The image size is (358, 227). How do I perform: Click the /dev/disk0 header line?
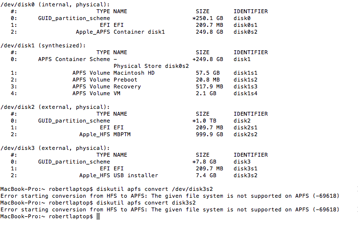(x=55, y=4)
